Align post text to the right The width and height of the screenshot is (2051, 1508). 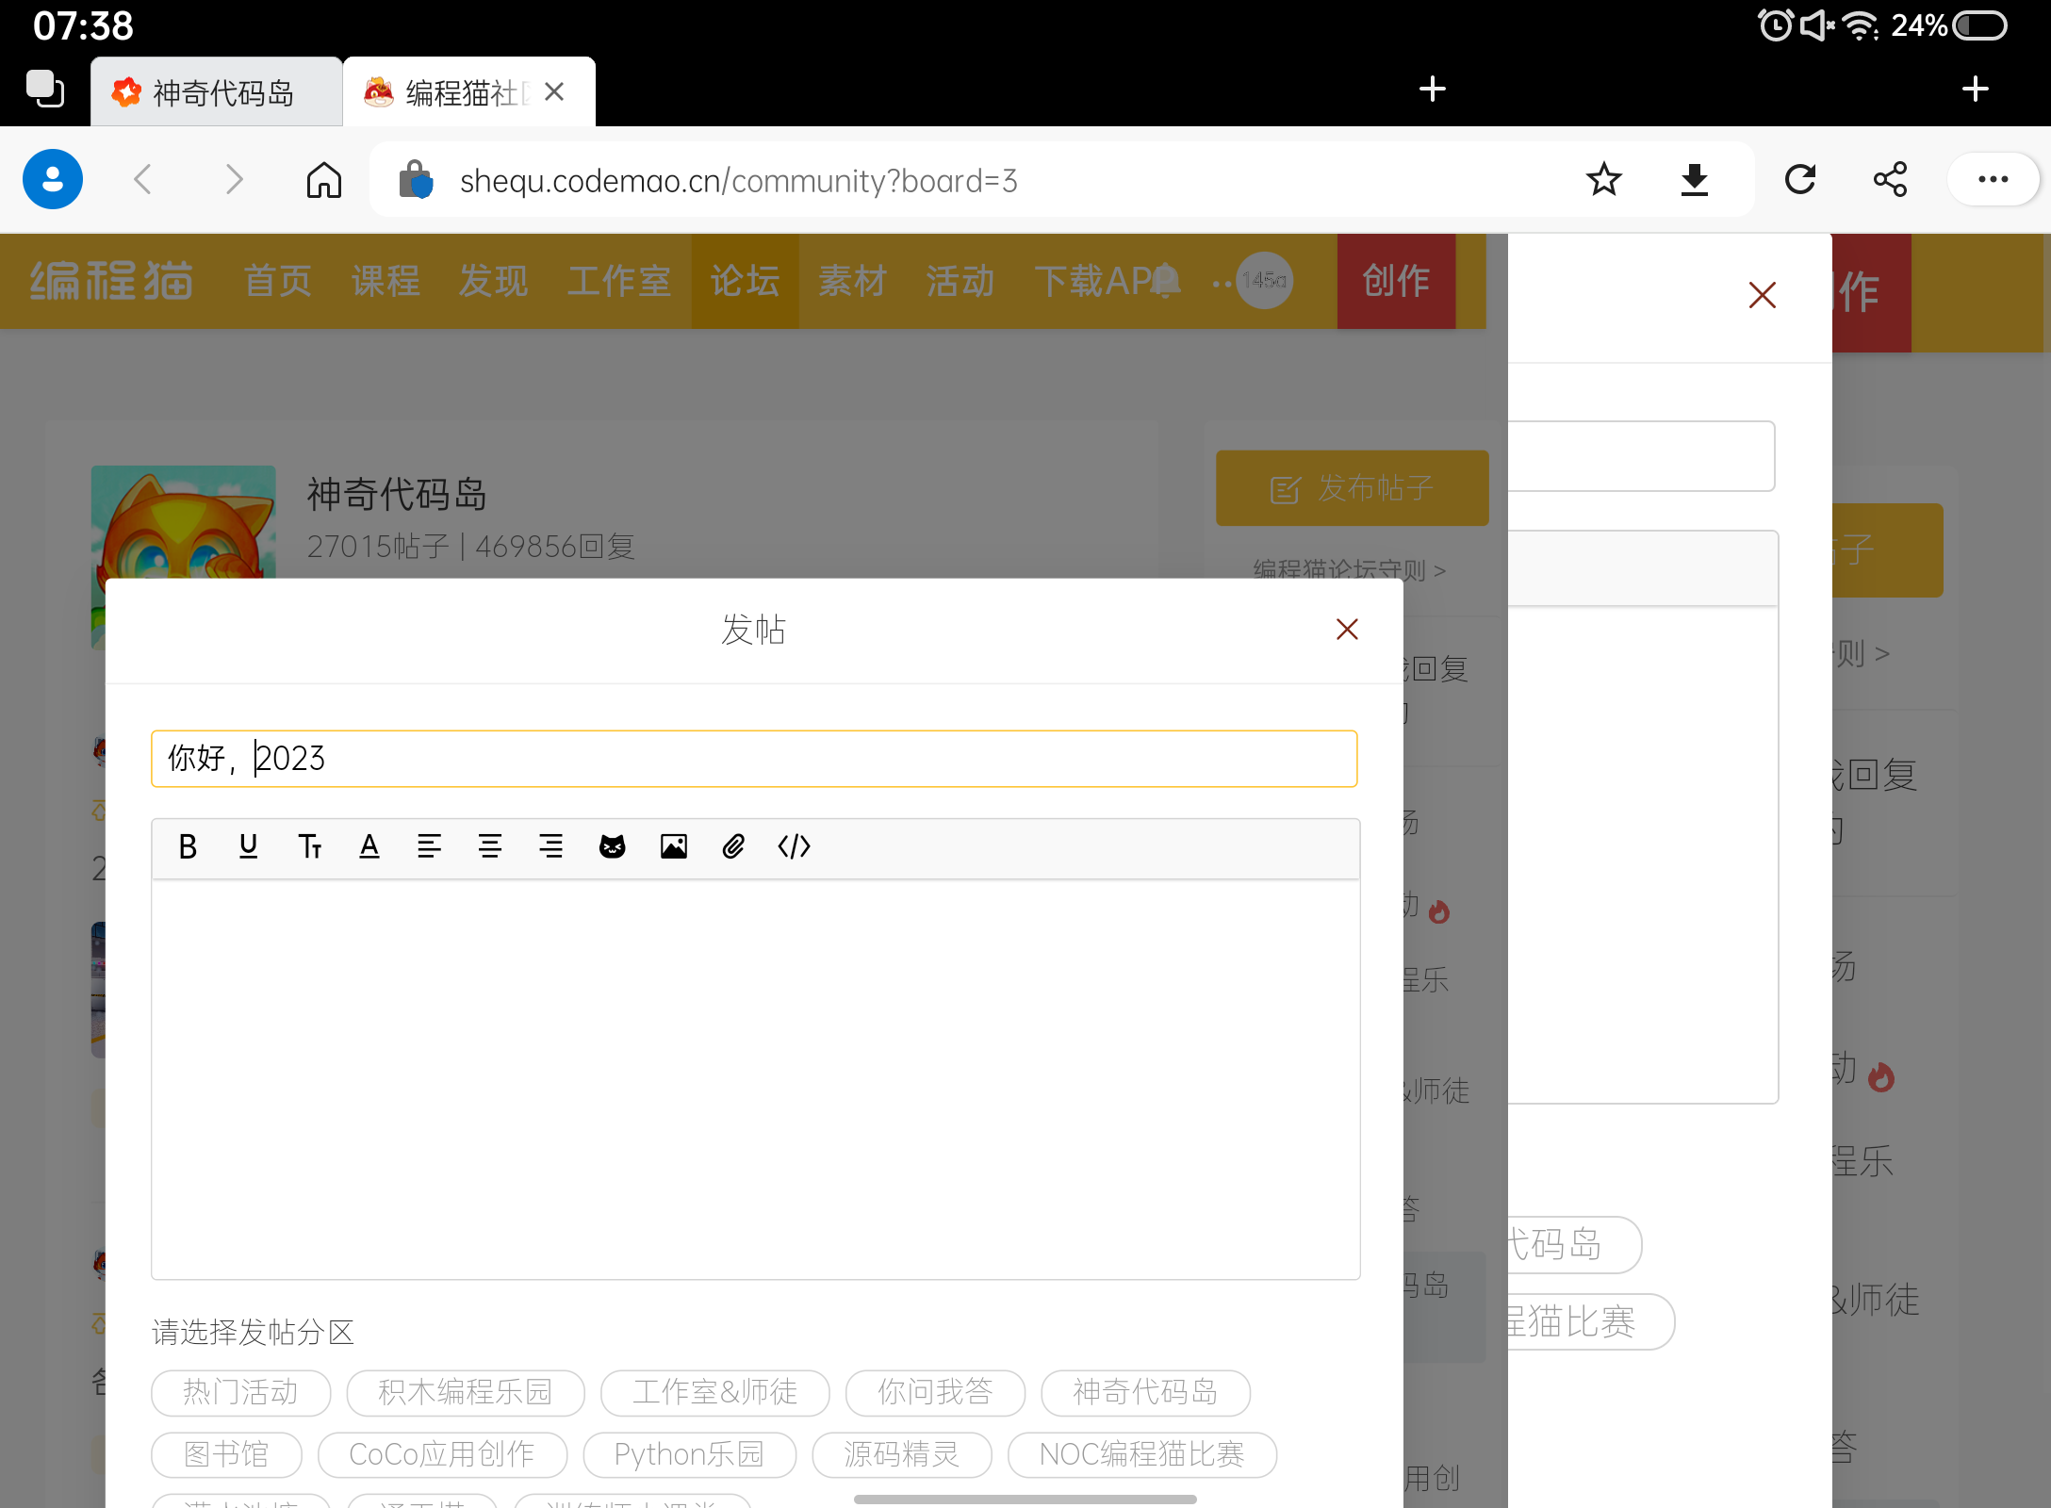pyautogui.click(x=551, y=847)
